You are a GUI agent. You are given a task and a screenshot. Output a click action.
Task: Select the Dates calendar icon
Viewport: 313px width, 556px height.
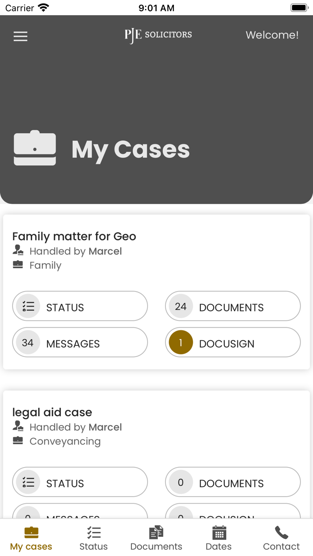219,533
